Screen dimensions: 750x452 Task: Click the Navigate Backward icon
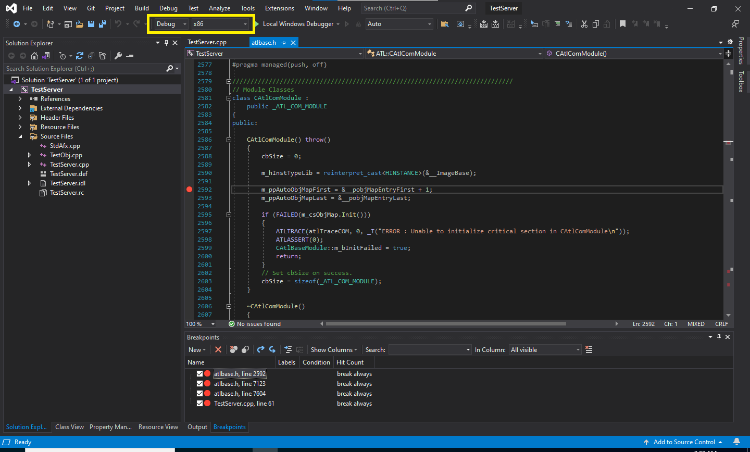click(17, 24)
